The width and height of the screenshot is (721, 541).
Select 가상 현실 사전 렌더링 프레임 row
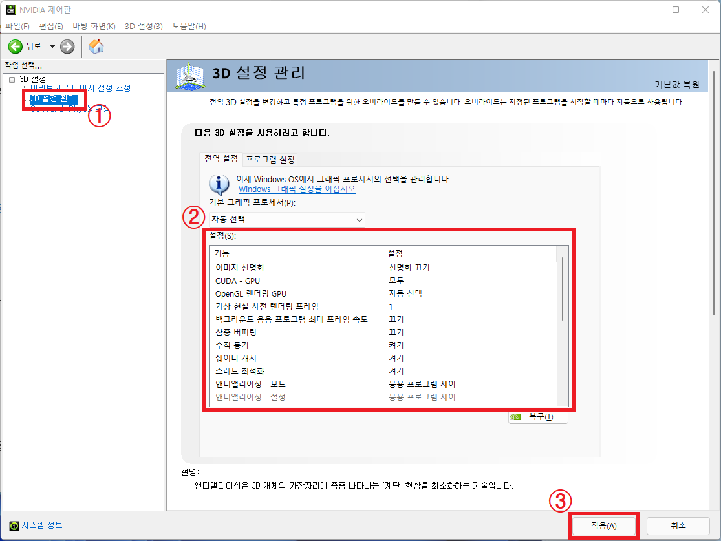pos(383,306)
